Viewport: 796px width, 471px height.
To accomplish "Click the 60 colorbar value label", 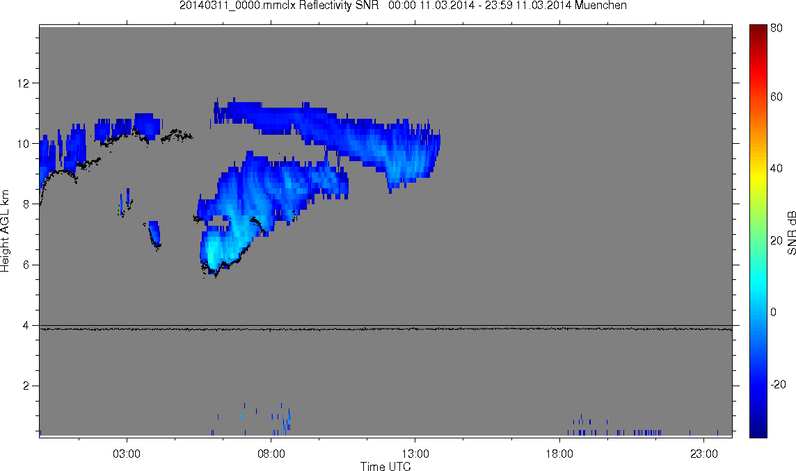I will (x=777, y=97).
